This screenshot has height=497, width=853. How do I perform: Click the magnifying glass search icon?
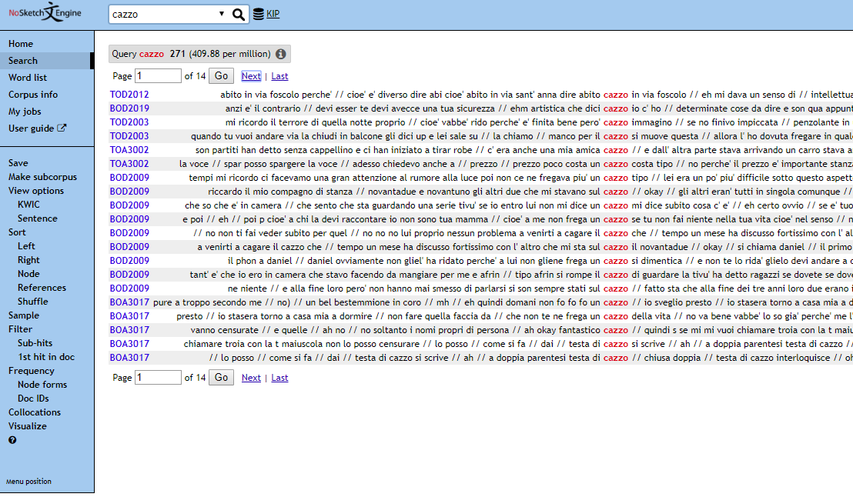239,14
